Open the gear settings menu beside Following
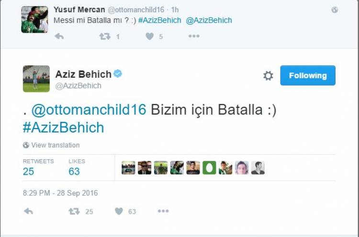Image resolution: width=359 pixels, height=237 pixels. point(268,76)
